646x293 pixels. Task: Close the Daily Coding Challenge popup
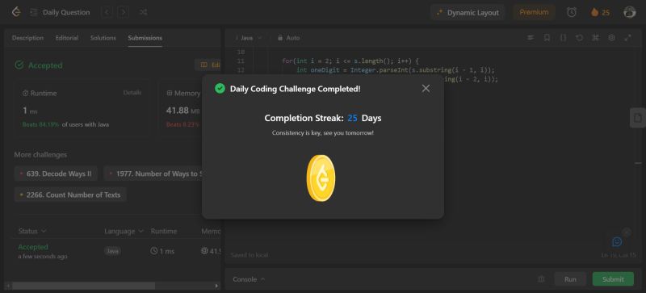(426, 88)
